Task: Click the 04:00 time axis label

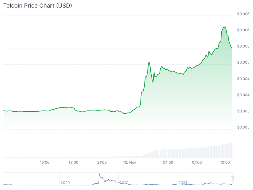Action: (x=168, y=162)
